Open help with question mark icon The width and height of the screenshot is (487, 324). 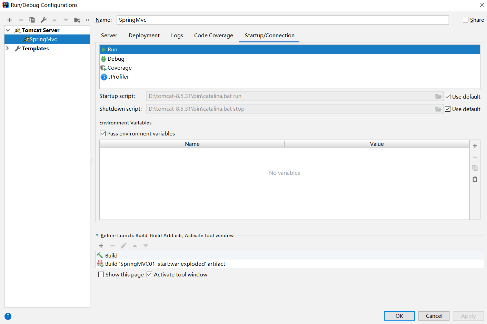tap(8, 316)
